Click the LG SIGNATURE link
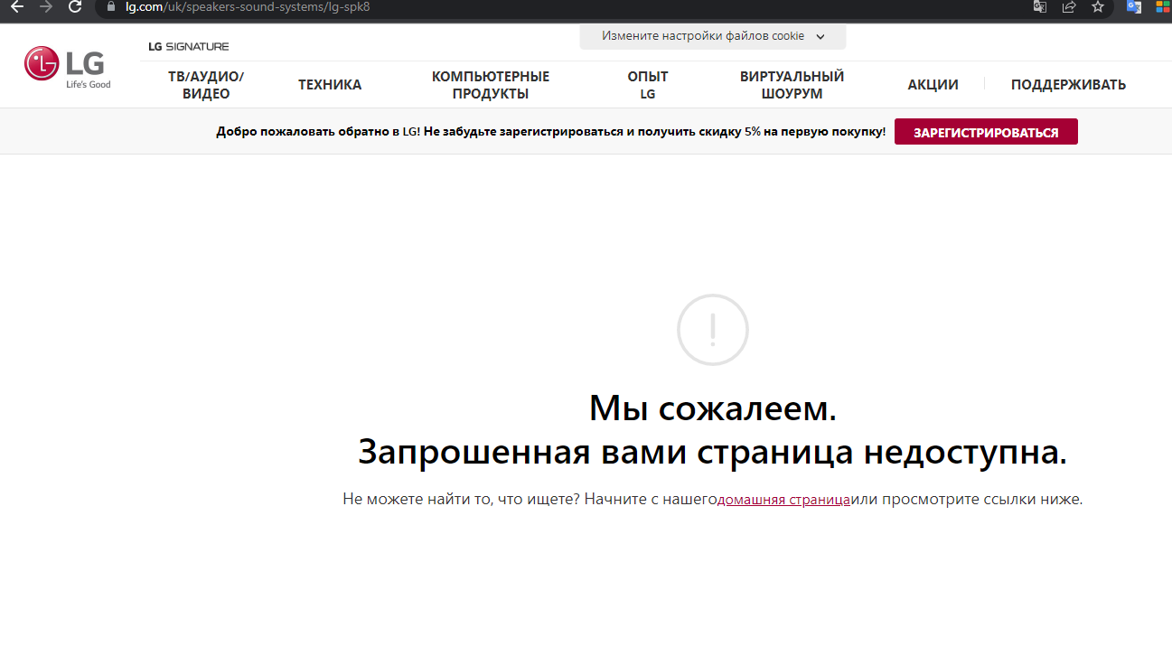 189,46
